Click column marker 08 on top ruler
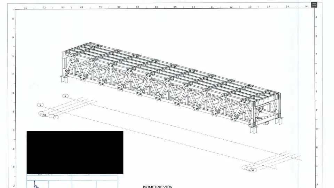This screenshot has height=188, width=334. tap(156, 7)
